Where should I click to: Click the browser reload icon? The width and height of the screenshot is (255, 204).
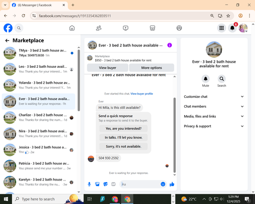23,16
